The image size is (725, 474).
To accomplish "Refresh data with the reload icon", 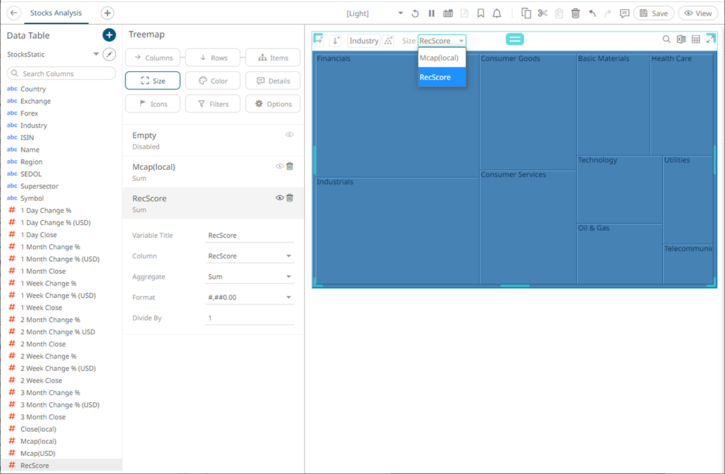I will click(416, 13).
